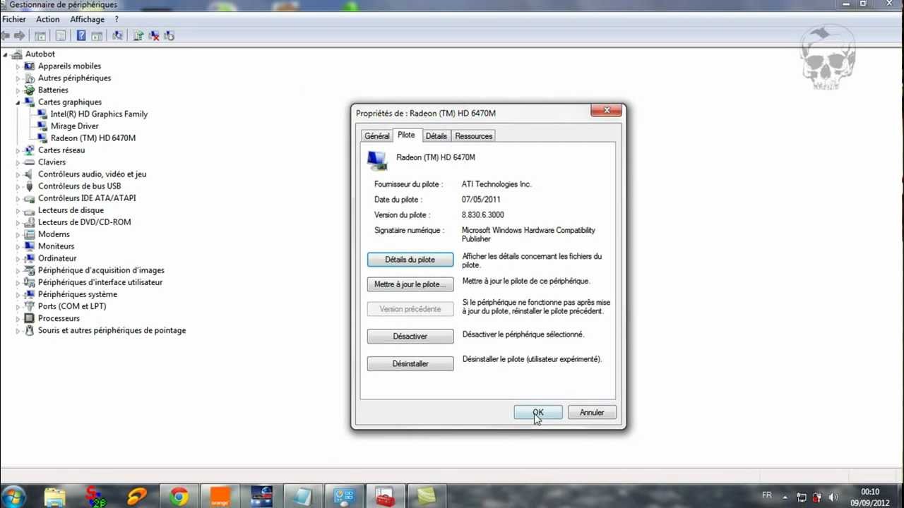
Task: Select Périphériques d'interface utilisateur row
Action: coord(100,282)
